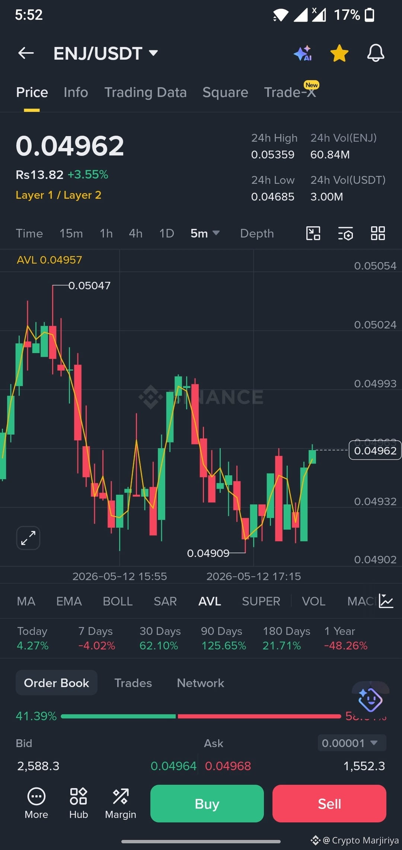This screenshot has width=402, height=850.
Task: Tap the bid price 0.04964
Action: [x=173, y=766]
